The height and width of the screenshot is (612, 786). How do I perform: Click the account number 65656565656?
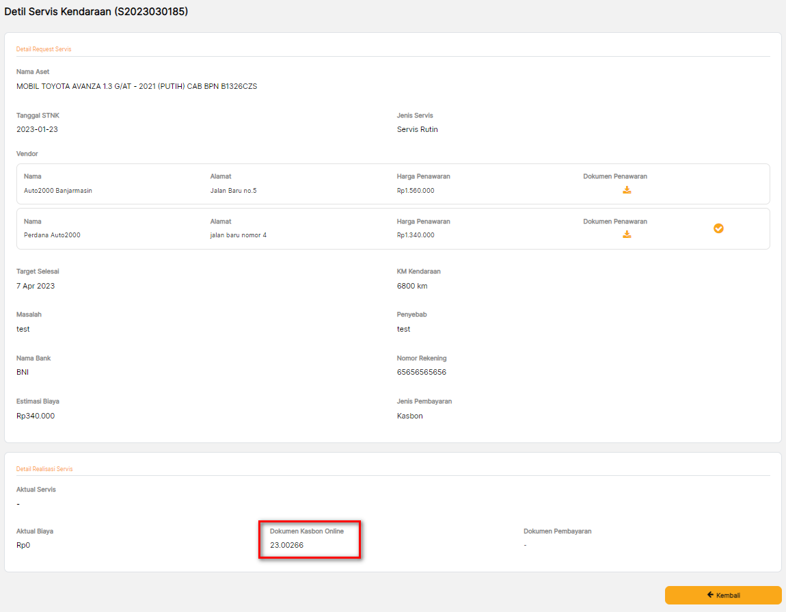(x=421, y=373)
